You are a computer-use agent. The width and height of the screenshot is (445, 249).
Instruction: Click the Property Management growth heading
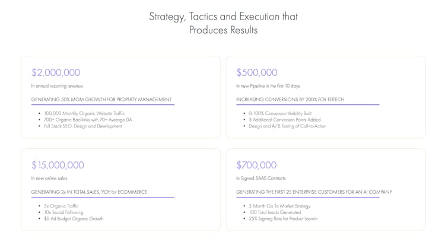[x=101, y=99]
